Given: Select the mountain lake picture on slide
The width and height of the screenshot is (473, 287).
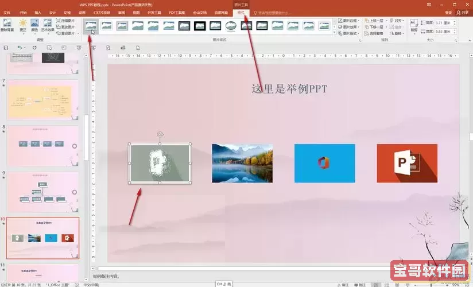Looking at the screenshot, I should tap(242, 163).
